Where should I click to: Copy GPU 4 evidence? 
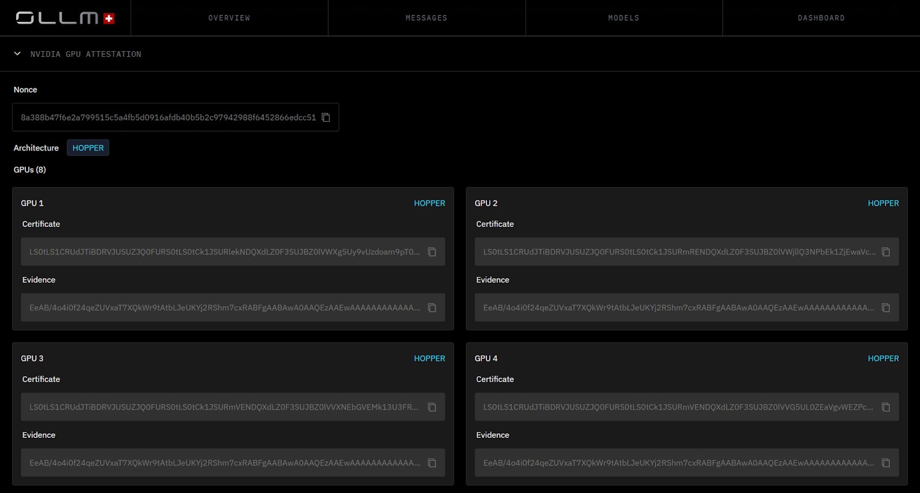point(885,463)
